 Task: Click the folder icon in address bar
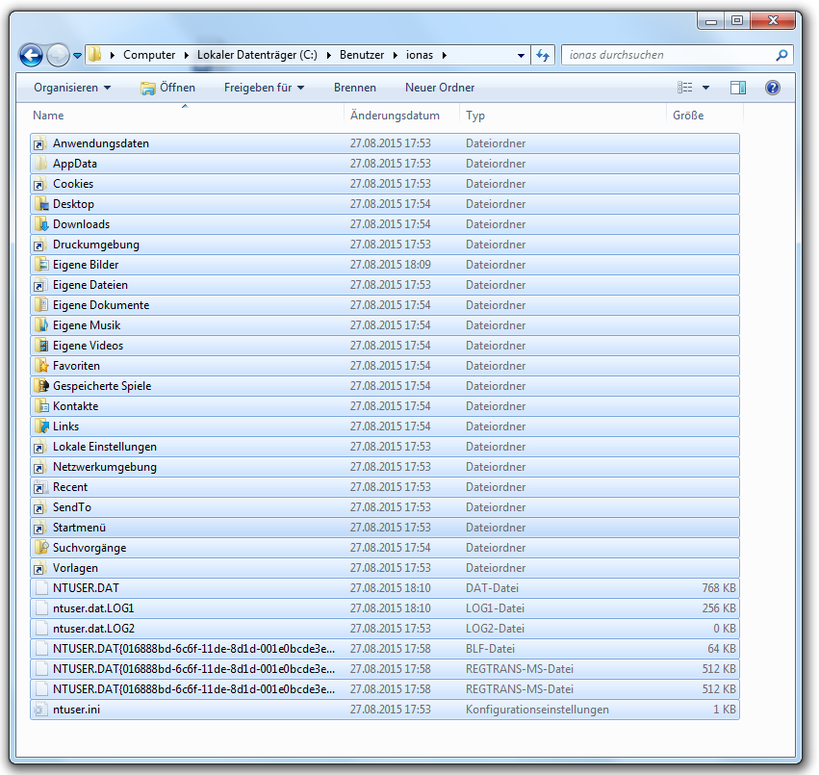[94, 54]
